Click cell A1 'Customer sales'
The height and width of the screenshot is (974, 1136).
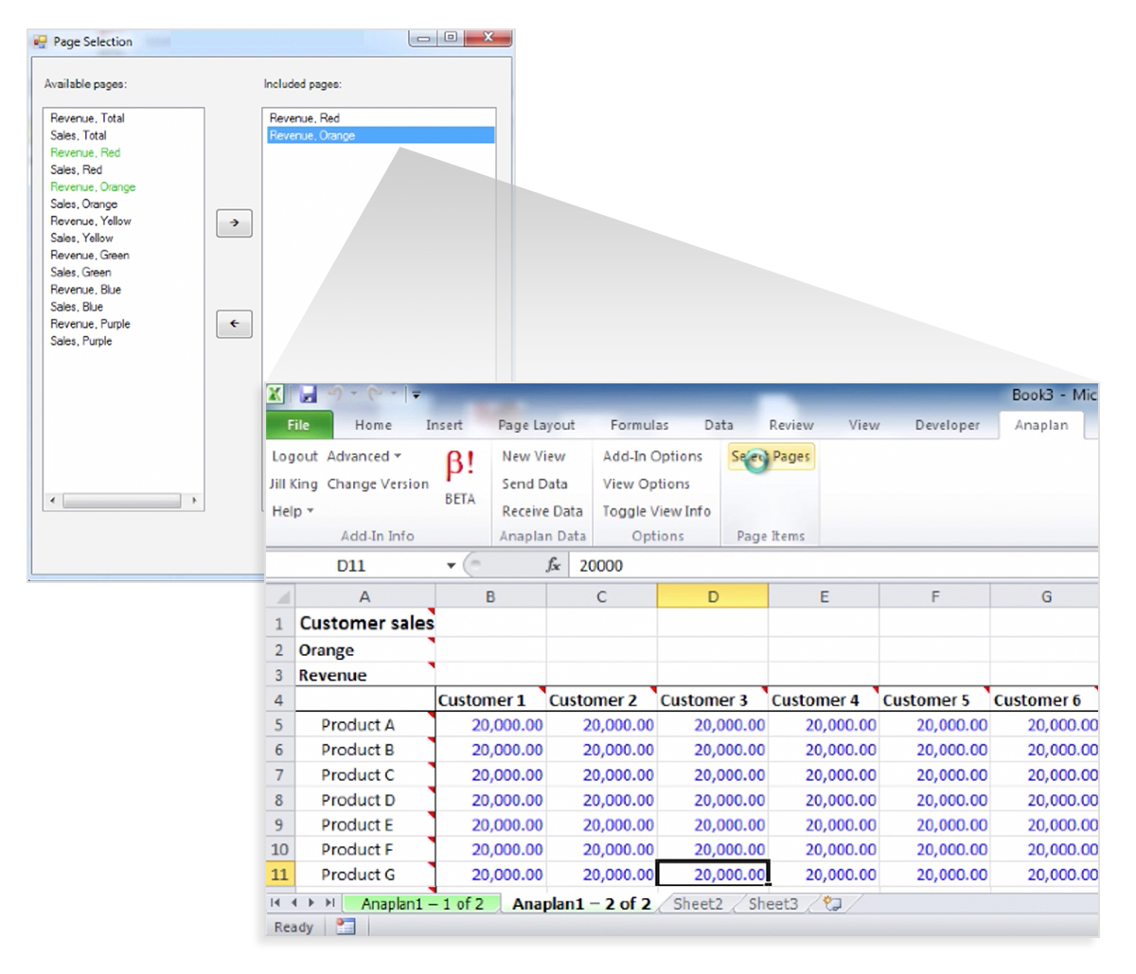coord(365,623)
